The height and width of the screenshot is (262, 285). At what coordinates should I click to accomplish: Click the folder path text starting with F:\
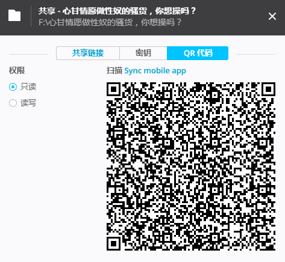[x=110, y=22]
